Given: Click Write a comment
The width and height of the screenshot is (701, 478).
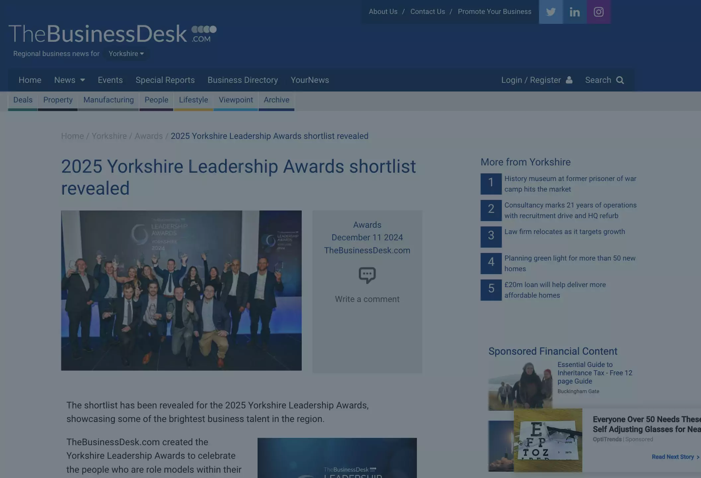Looking at the screenshot, I should point(367,299).
